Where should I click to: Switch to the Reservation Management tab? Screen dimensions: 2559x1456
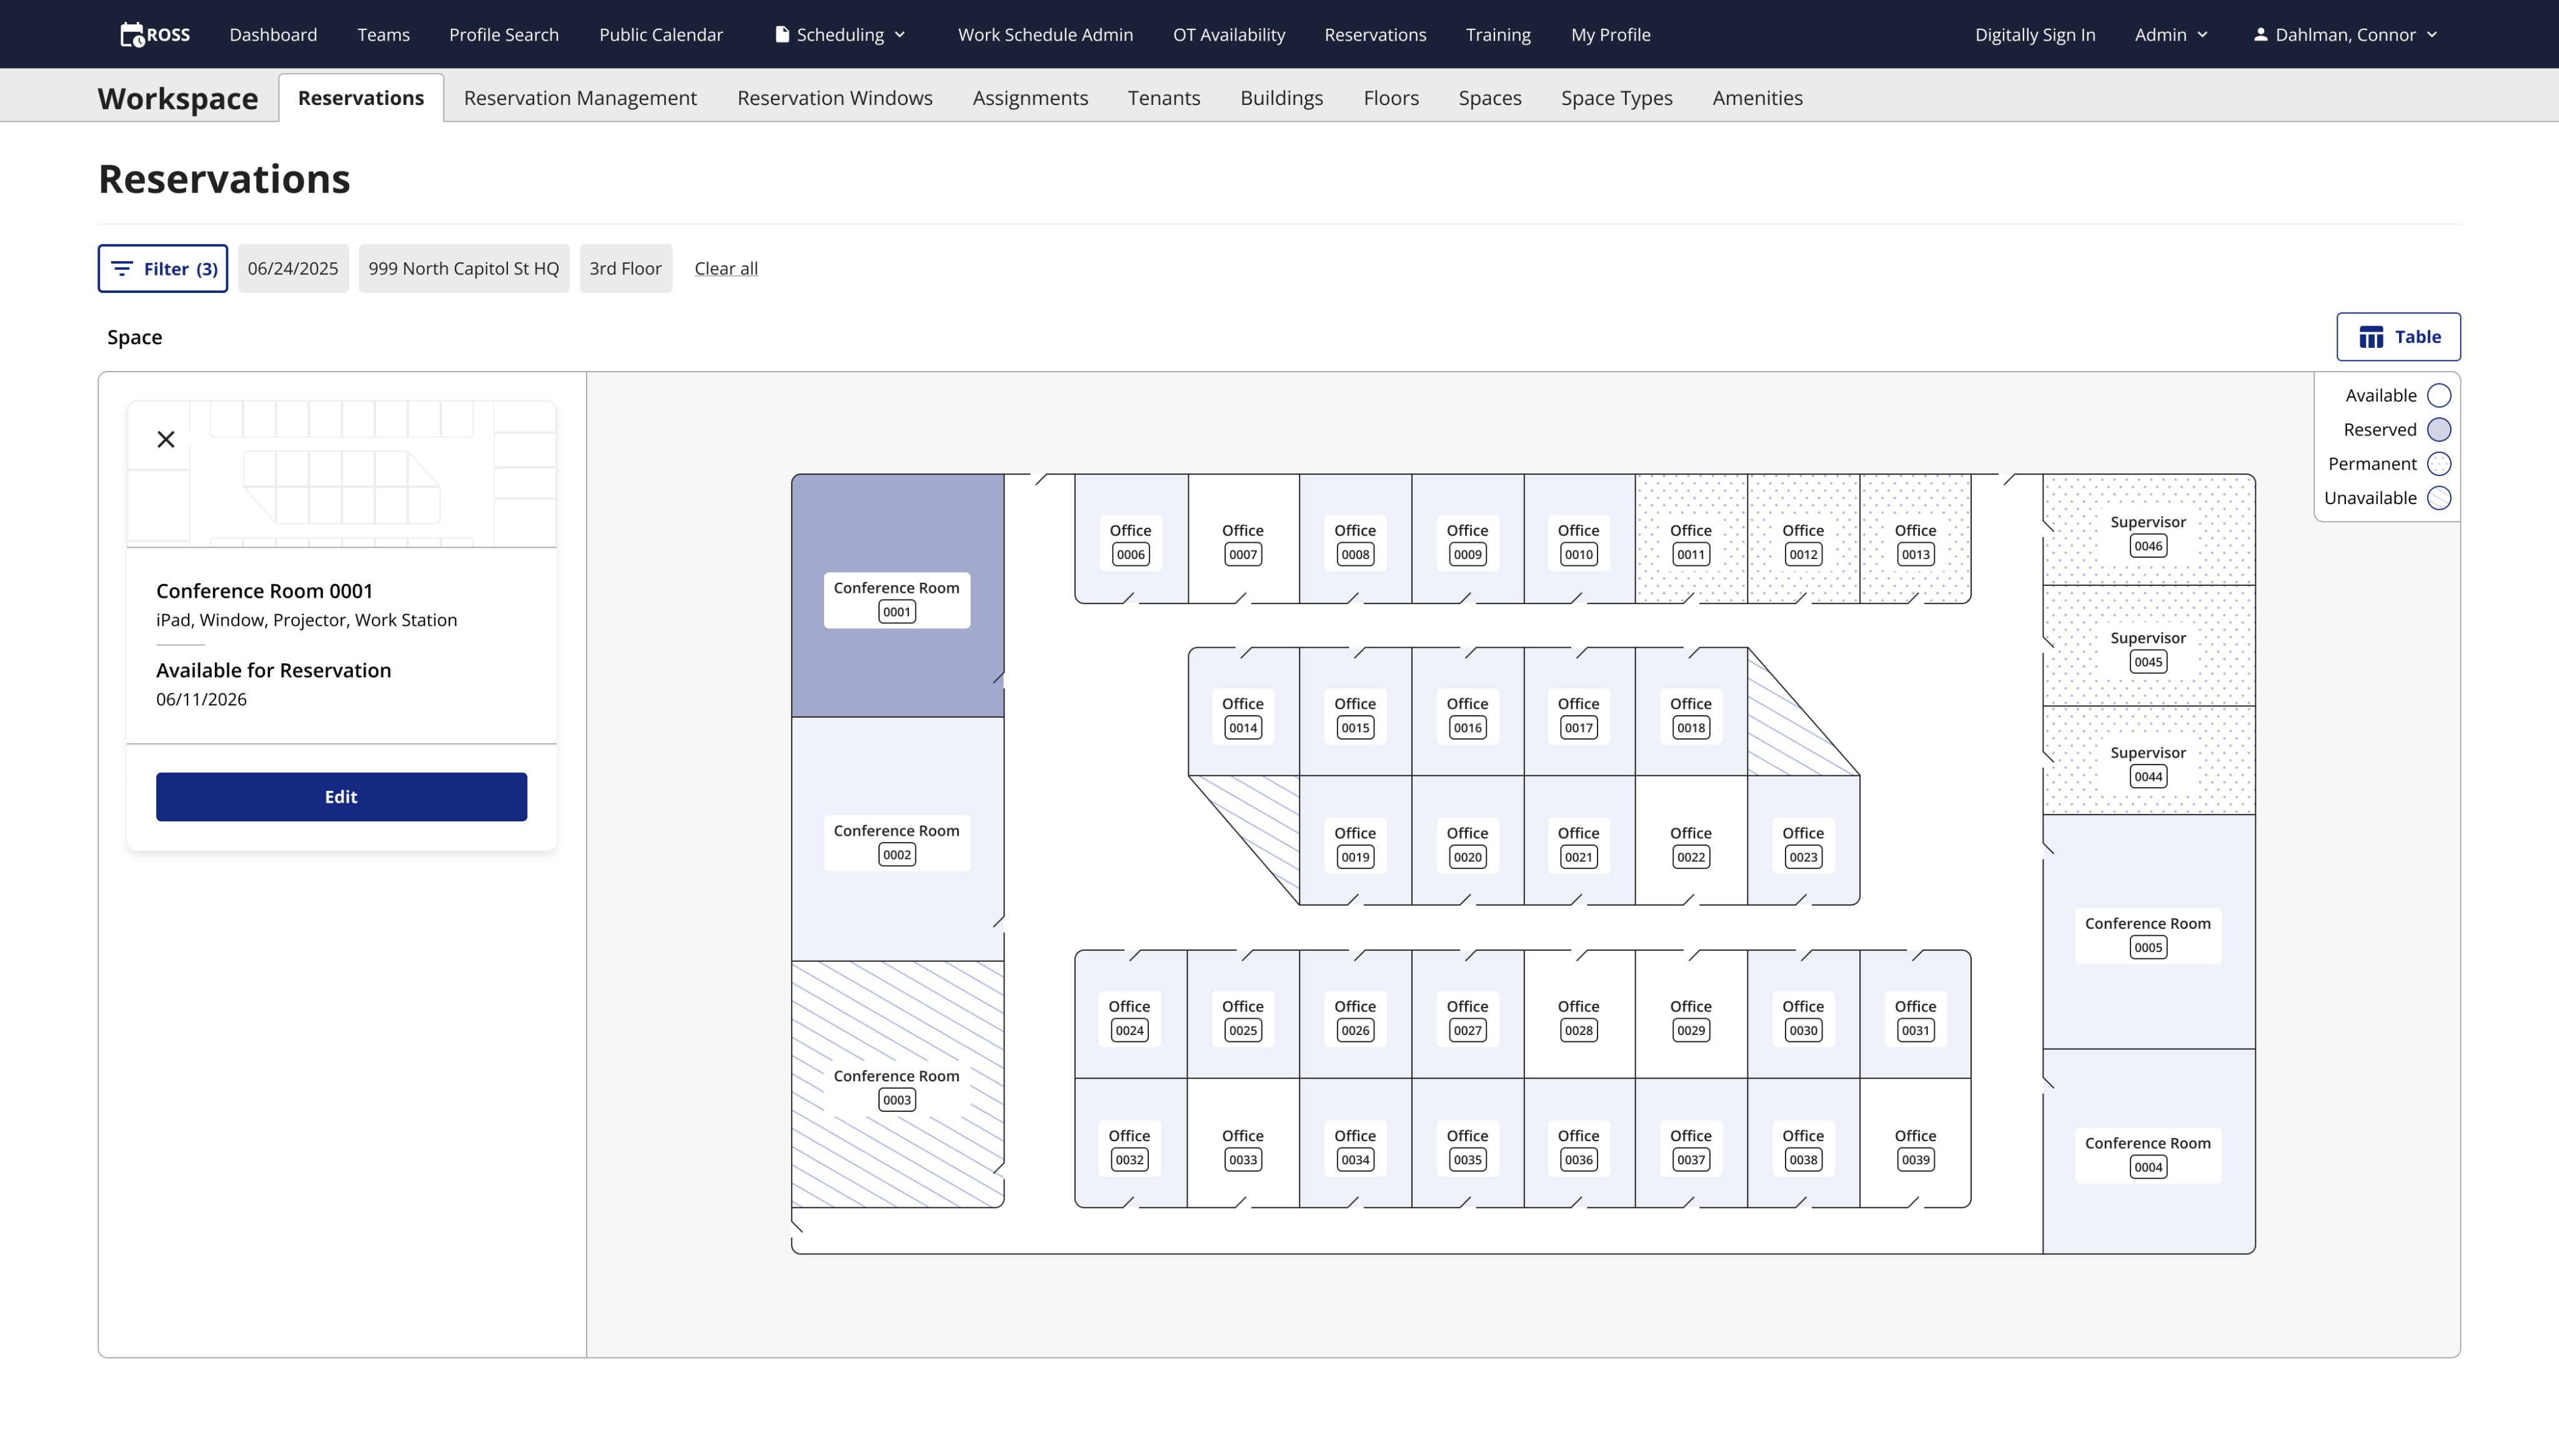tap(580, 98)
